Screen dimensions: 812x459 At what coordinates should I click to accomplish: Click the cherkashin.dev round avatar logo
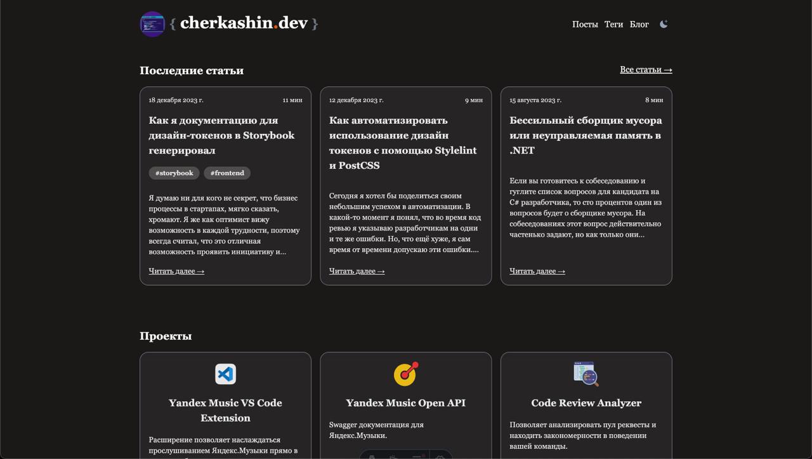pyautogui.click(x=152, y=24)
